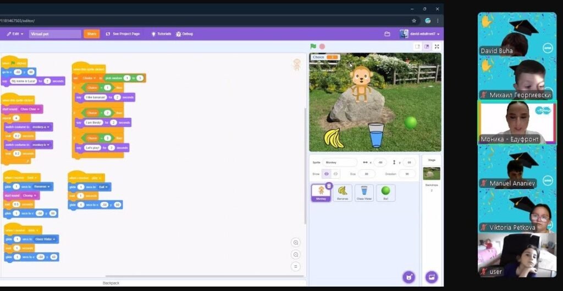Click the repeat count field showing 4
The width and height of the screenshot is (563, 291).
[x=16, y=118]
